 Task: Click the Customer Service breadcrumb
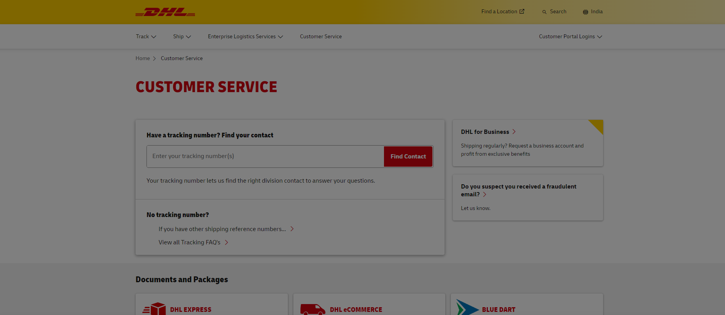click(x=182, y=58)
